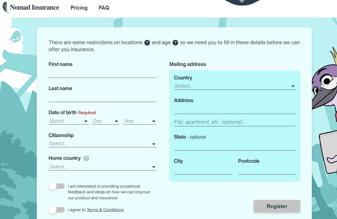
Task: Toggle agreement to Terms & Conditions
Action: click(57, 210)
